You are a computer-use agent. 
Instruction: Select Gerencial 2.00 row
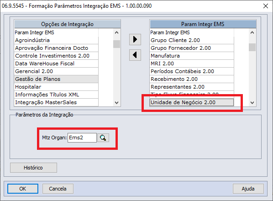(x=57, y=71)
